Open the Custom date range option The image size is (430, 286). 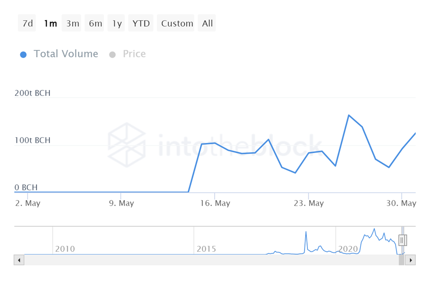coord(177,23)
